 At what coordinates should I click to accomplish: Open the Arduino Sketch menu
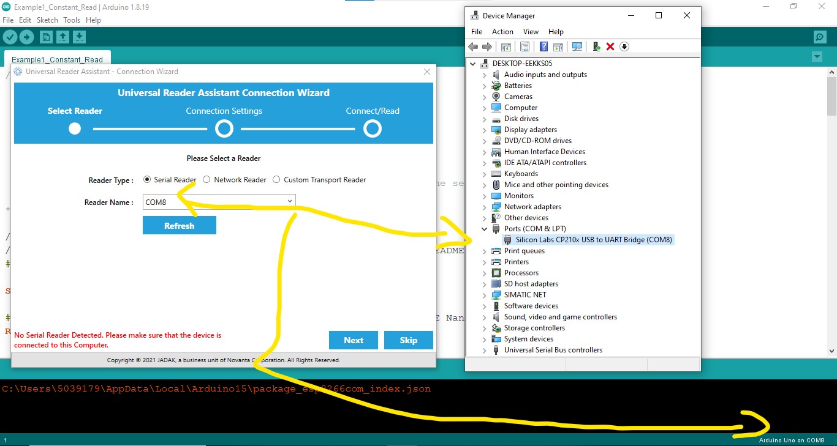coord(47,20)
